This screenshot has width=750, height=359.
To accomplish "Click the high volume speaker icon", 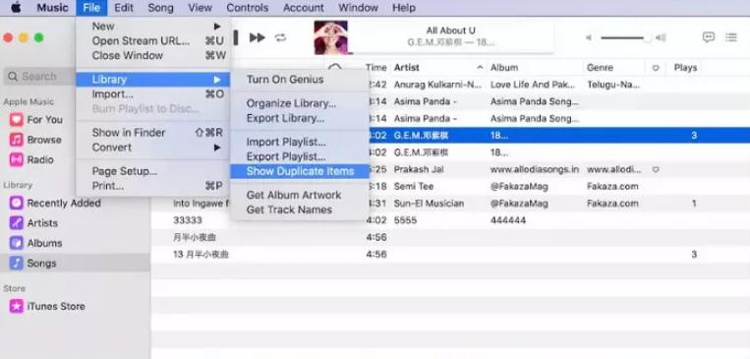I will (x=661, y=37).
